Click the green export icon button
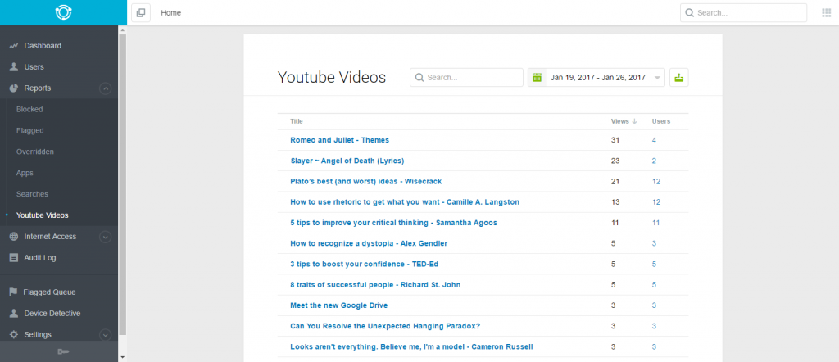839x362 pixels. pos(679,78)
